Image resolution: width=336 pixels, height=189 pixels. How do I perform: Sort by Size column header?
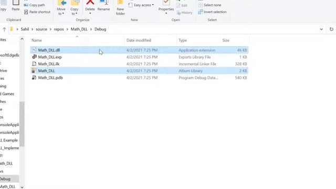tap(235, 40)
